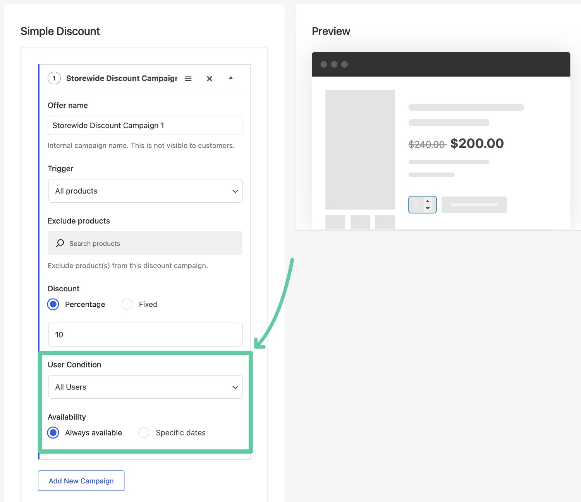This screenshot has height=502, width=581.
Task: Decrease quantity with the preview stepper down arrow
Action: coord(428,208)
